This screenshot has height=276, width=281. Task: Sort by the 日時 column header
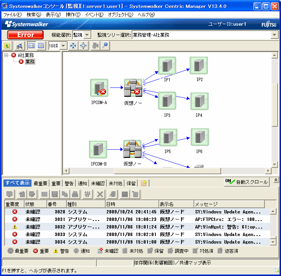click(x=132, y=204)
